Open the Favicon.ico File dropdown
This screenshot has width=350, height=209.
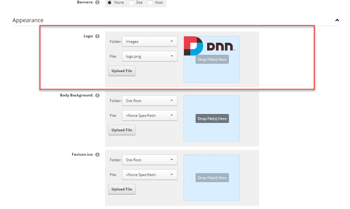[x=149, y=174]
